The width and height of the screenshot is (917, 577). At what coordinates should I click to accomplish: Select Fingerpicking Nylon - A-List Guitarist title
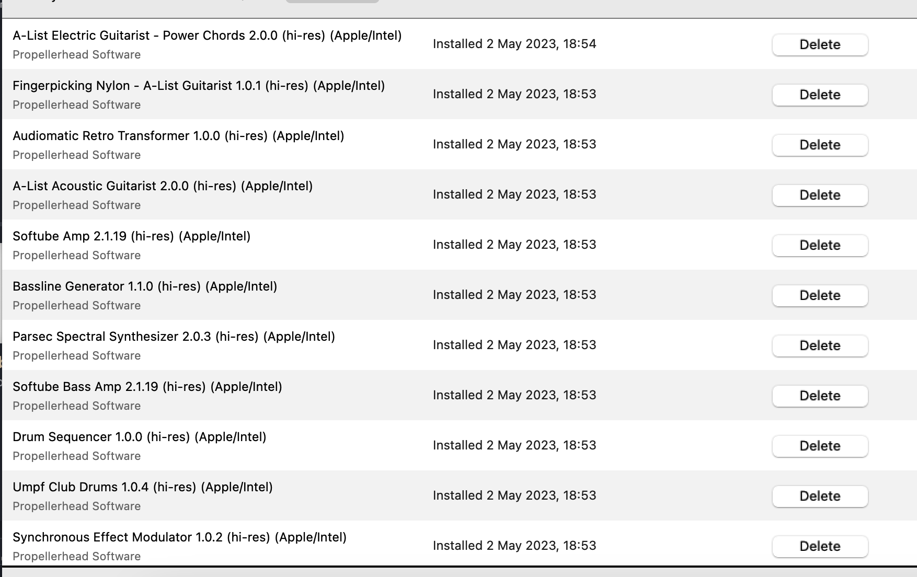199,86
